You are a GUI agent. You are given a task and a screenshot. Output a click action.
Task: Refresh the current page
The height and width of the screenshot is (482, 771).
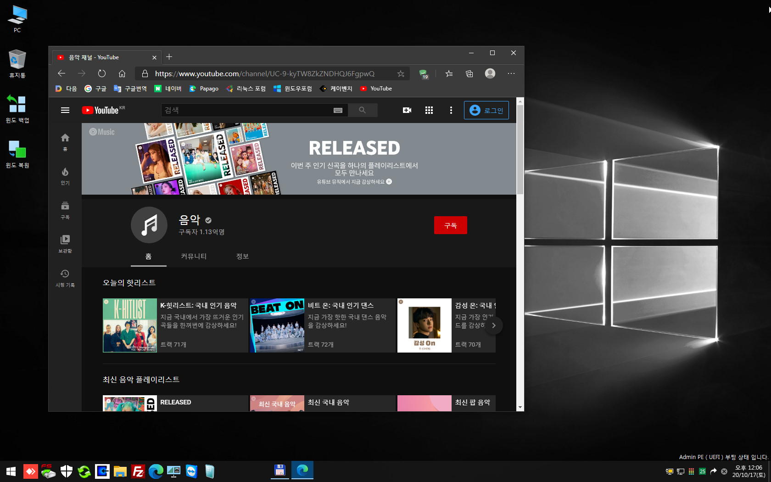[102, 73]
